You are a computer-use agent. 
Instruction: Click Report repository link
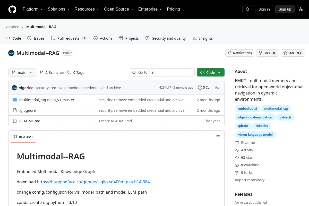point(250,180)
